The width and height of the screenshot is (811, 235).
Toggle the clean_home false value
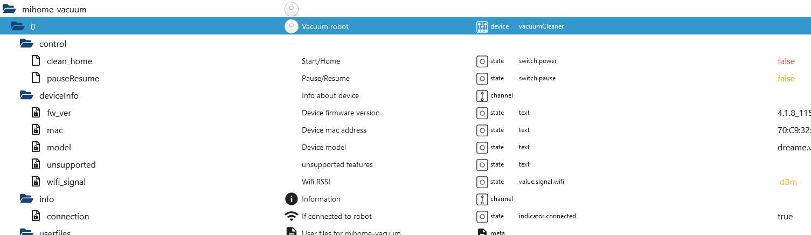pyautogui.click(x=786, y=61)
